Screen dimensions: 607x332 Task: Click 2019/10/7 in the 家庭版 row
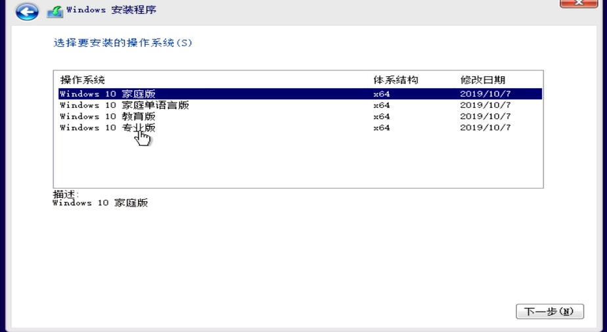pos(485,94)
